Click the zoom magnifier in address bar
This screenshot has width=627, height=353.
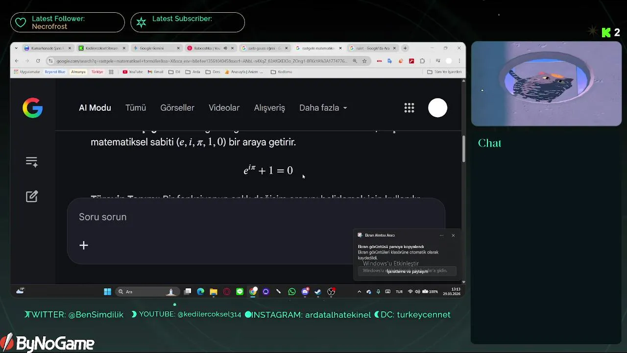(x=355, y=61)
